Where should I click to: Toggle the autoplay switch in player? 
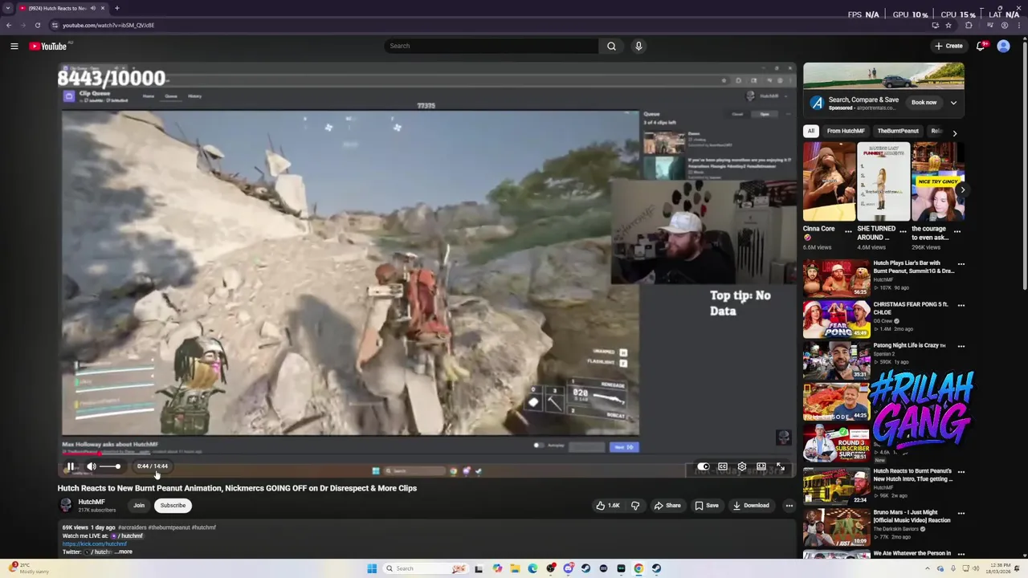(x=703, y=466)
